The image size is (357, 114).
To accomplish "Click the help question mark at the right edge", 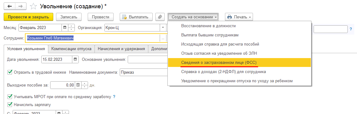I will pyautogui.click(x=351, y=29).
